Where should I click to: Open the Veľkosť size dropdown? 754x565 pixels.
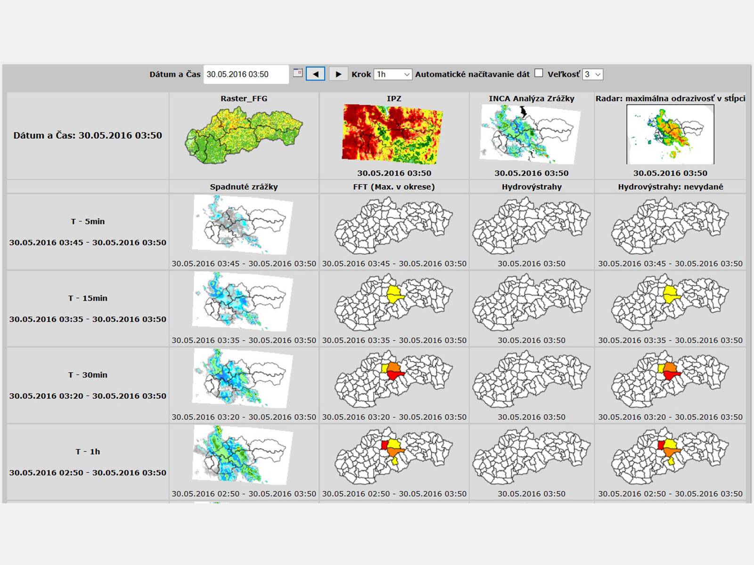pyautogui.click(x=592, y=74)
